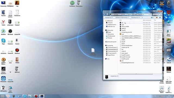Select the test PNG image file
The width and height of the screenshot is (174, 98).
pyautogui.click(x=122, y=61)
